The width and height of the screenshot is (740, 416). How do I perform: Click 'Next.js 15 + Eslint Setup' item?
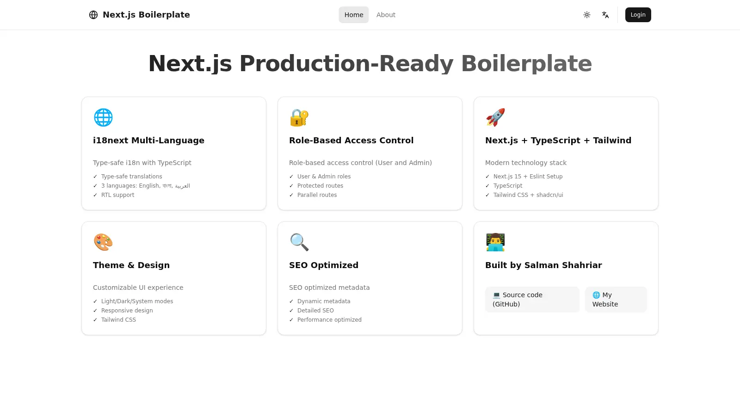pos(528,177)
